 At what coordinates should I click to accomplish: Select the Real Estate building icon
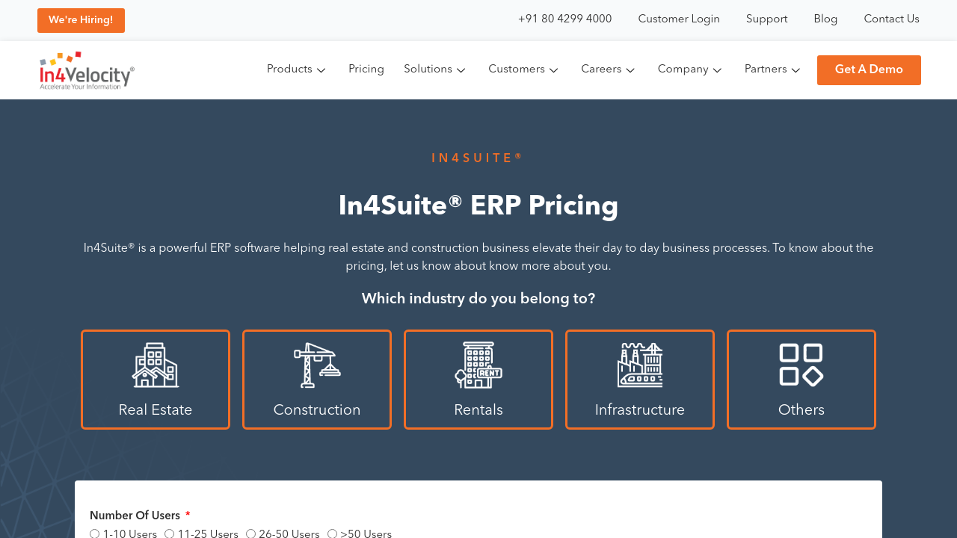(x=156, y=365)
